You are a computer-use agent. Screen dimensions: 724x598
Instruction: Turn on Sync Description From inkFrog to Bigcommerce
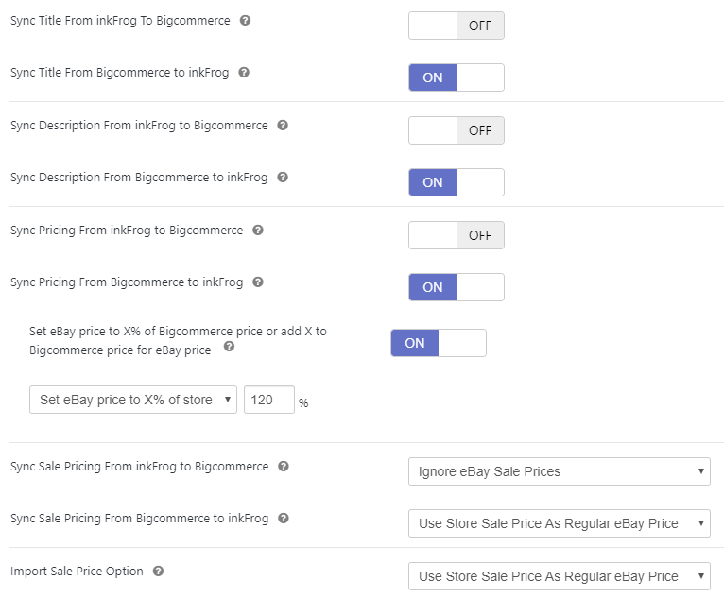point(456,130)
